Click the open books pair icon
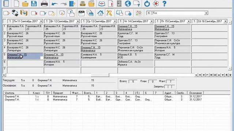 pos(120,13)
